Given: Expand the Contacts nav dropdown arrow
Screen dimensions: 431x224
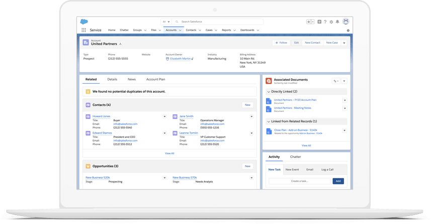Looking at the screenshot, I should pyautogui.click(x=200, y=31).
